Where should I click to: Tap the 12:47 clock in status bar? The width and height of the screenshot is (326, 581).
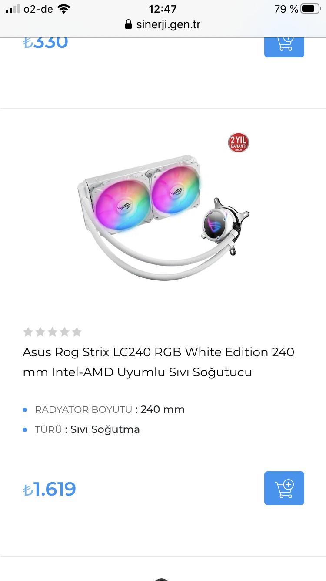point(163,9)
